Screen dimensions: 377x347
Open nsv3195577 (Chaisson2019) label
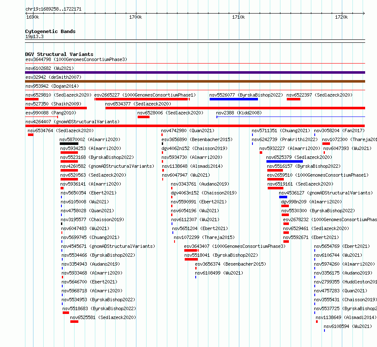(x=92, y=219)
